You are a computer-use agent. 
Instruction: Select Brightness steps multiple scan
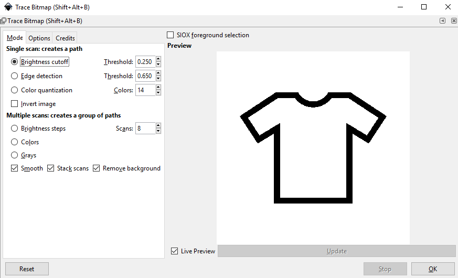click(14, 128)
